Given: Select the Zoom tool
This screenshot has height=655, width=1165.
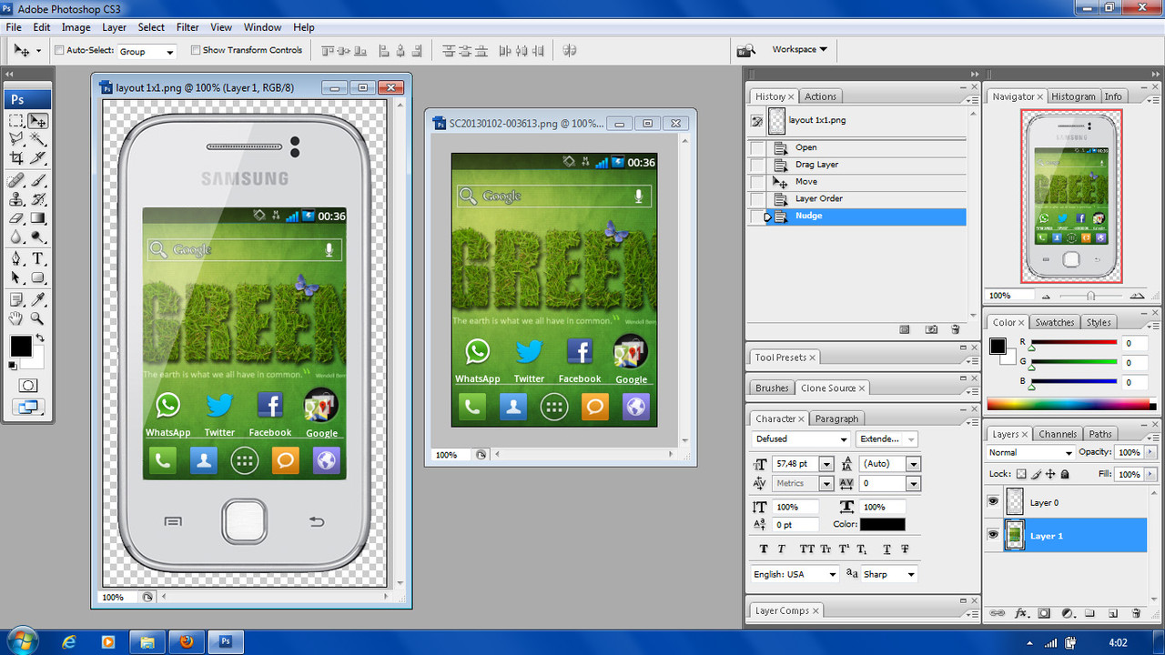Looking at the screenshot, I should click(37, 318).
